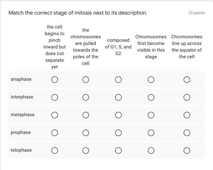Select anaphase for 'chromosomes are pulled towards poles'
This screenshot has width=213, height=170.
tap(86, 79)
